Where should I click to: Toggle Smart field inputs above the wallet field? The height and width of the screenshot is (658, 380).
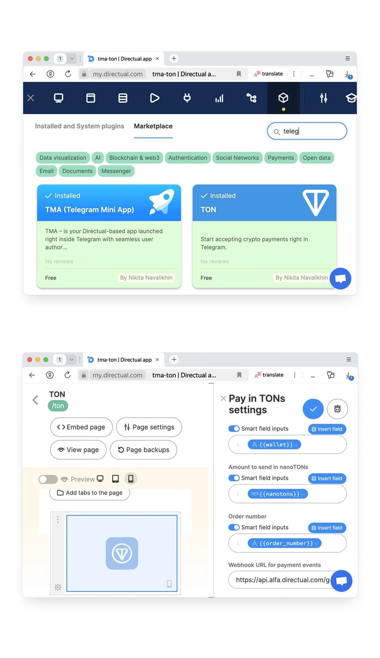pos(234,429)
